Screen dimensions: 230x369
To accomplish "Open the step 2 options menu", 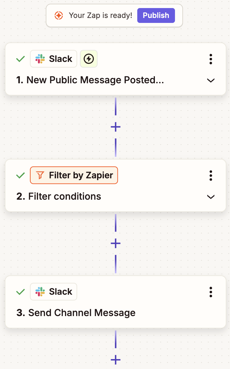I will tap(211, 175).
